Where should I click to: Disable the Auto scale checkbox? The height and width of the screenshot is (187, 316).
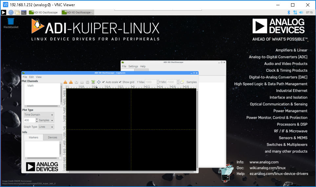104,82
